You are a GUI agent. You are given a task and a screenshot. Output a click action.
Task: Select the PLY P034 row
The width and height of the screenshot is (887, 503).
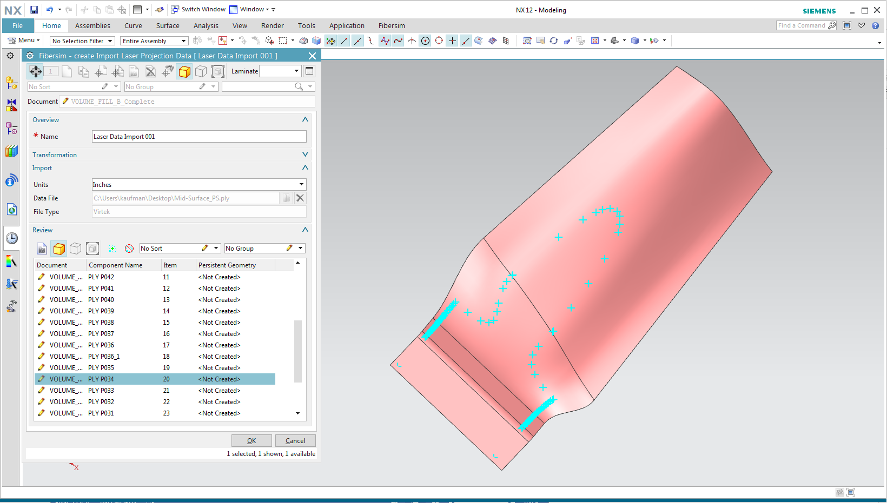(x=155, y=379)
